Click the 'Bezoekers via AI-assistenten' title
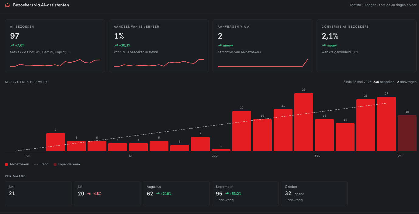419x214 pixels. point(41,5)
